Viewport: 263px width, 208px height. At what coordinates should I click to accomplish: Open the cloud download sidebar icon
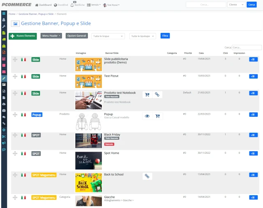(4, 104)
